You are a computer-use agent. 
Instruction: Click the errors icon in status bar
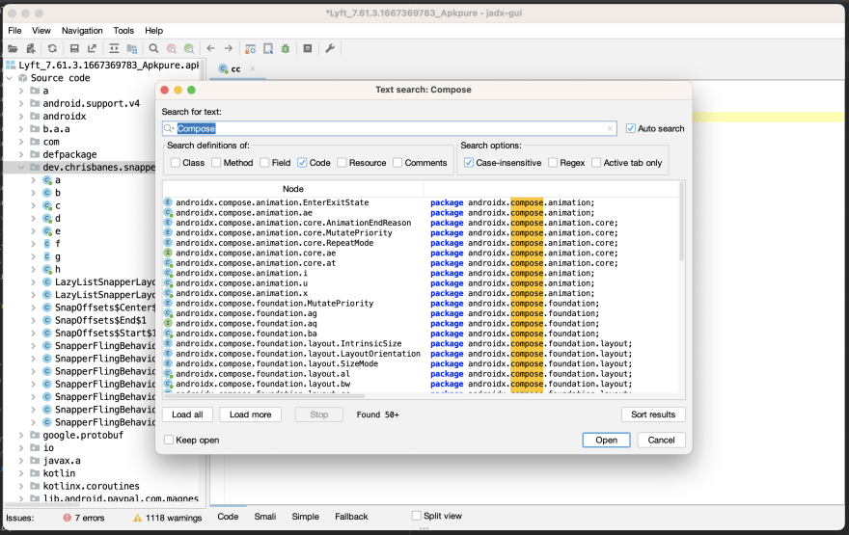(x=68, y=518)
